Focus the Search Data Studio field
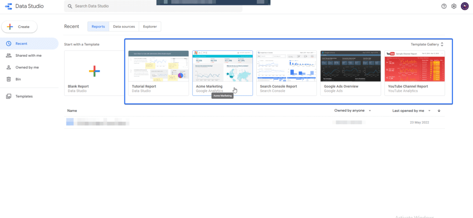The image size is (473, 218). (x=153, y=6)
